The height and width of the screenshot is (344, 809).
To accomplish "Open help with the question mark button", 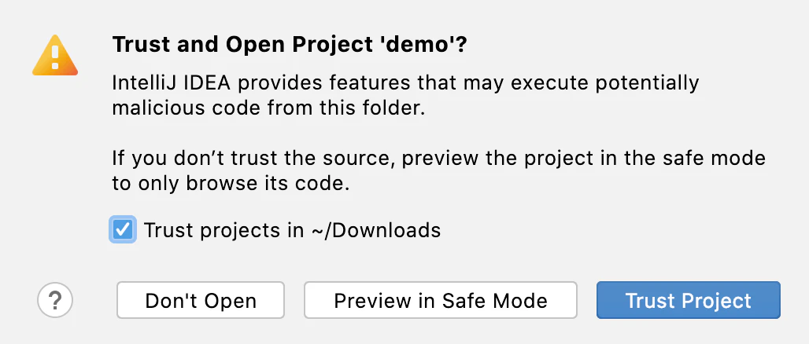I will click(x=55, y=300).
